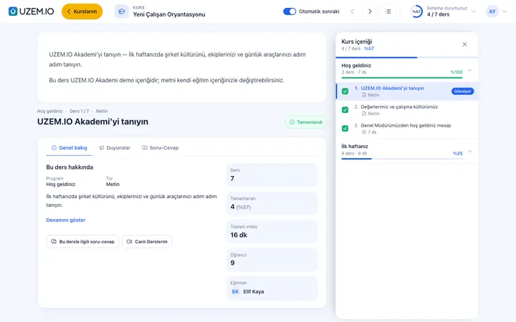Click chat icon in soru-cevap button
This screenshot has height=322, width=516.
(x=54, y=242)
